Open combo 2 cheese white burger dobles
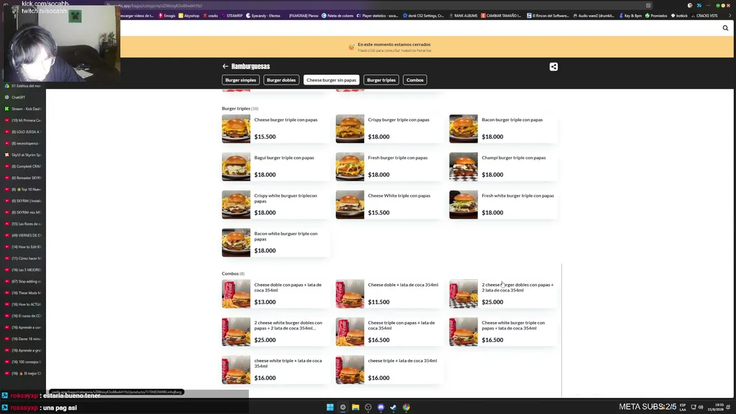The width and height of the screenshot is (736, 414). click(x=276, y=331)
